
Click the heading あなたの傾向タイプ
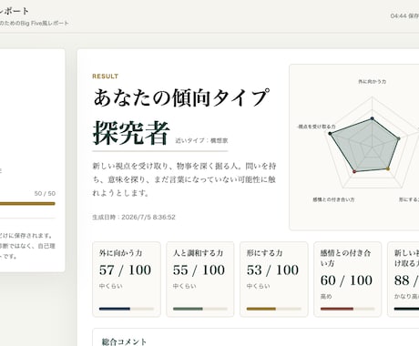[181, 97]
